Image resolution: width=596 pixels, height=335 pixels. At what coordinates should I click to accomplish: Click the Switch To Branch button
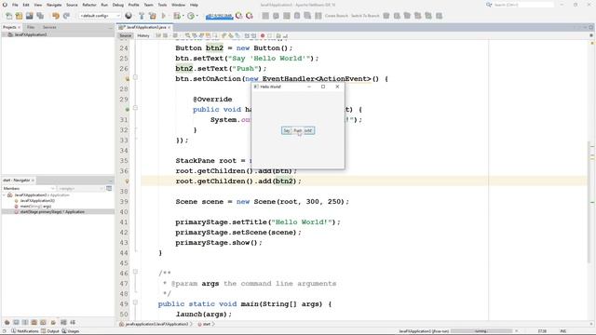(365, 16)
